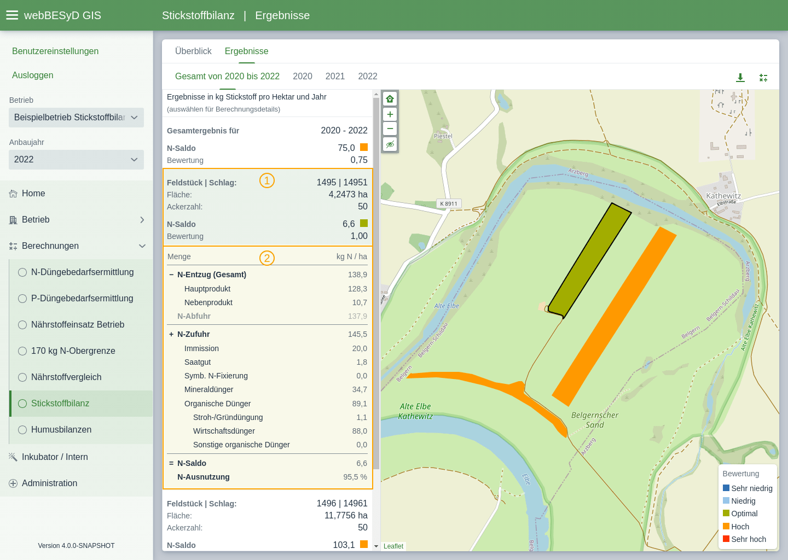Click the Administration plus-circle icon

tap(13, 483)
